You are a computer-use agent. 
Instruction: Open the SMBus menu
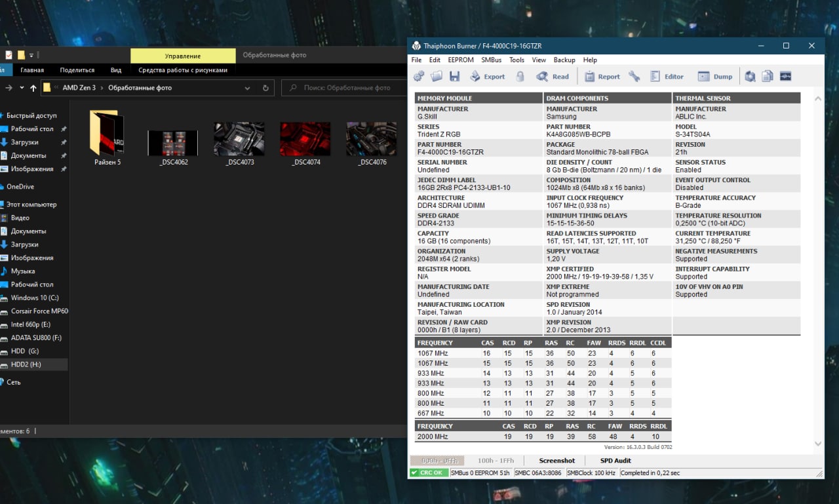pyautogui.click(x=492, y=60)
